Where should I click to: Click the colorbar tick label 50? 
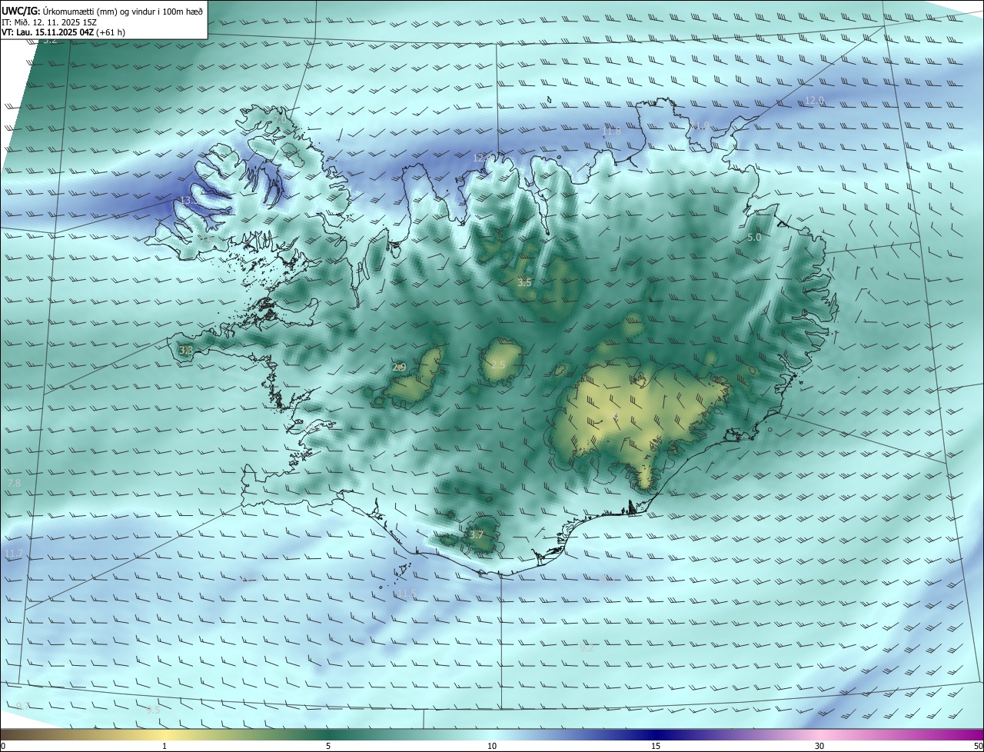click(x=978, y=746)
